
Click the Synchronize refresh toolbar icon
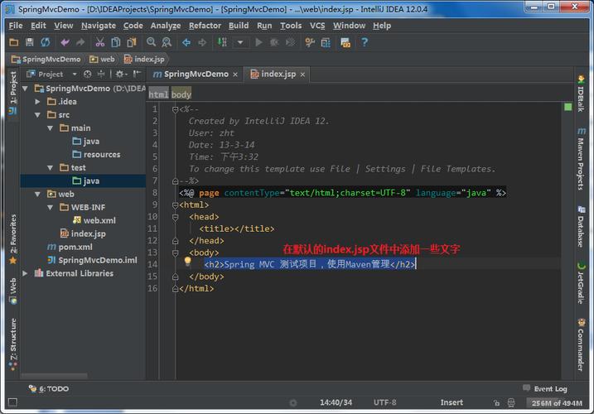45,42
